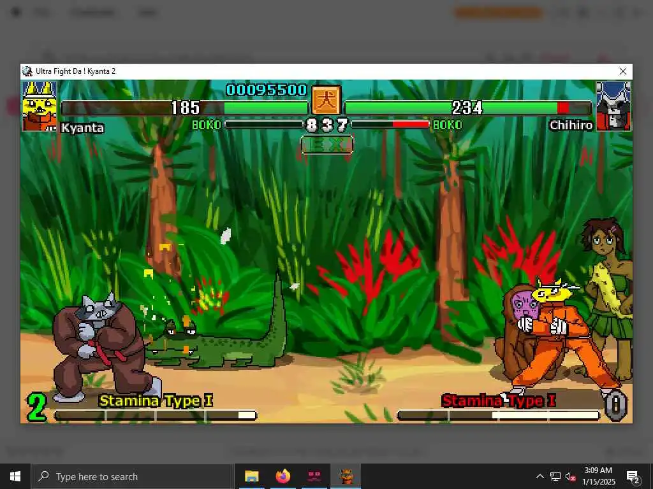Click the left player's stamina gauge

tap(156, 415)
